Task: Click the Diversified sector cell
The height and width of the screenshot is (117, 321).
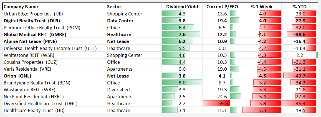Action: coord(118,90)
